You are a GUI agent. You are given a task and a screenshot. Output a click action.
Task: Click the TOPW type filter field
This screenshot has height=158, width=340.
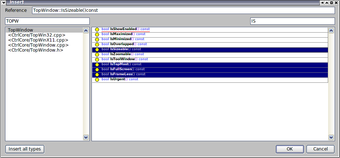pos(47,21)
